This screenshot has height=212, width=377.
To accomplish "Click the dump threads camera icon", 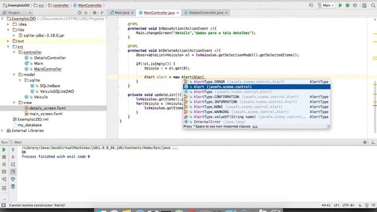I will (4, 171).
